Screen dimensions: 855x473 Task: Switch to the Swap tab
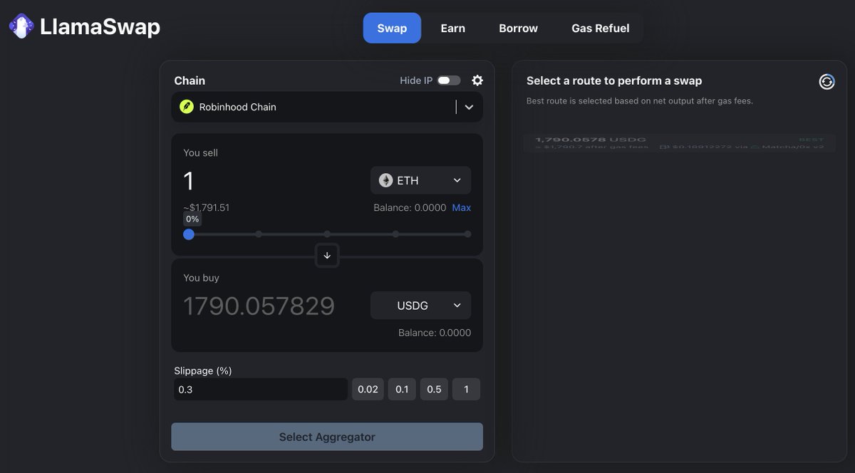coord(392,28)
